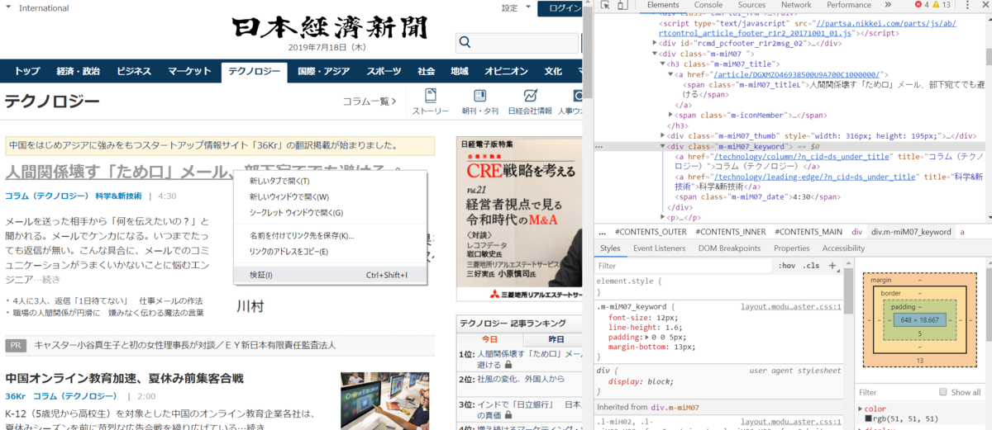Click the black rgb(51, 51, 51) color swatch
992x430 pixels.
click(868, 418)
